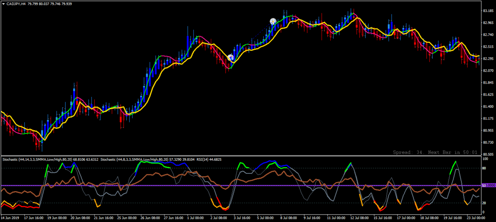Click the lower signal marker near 82.295

point(231,58)
